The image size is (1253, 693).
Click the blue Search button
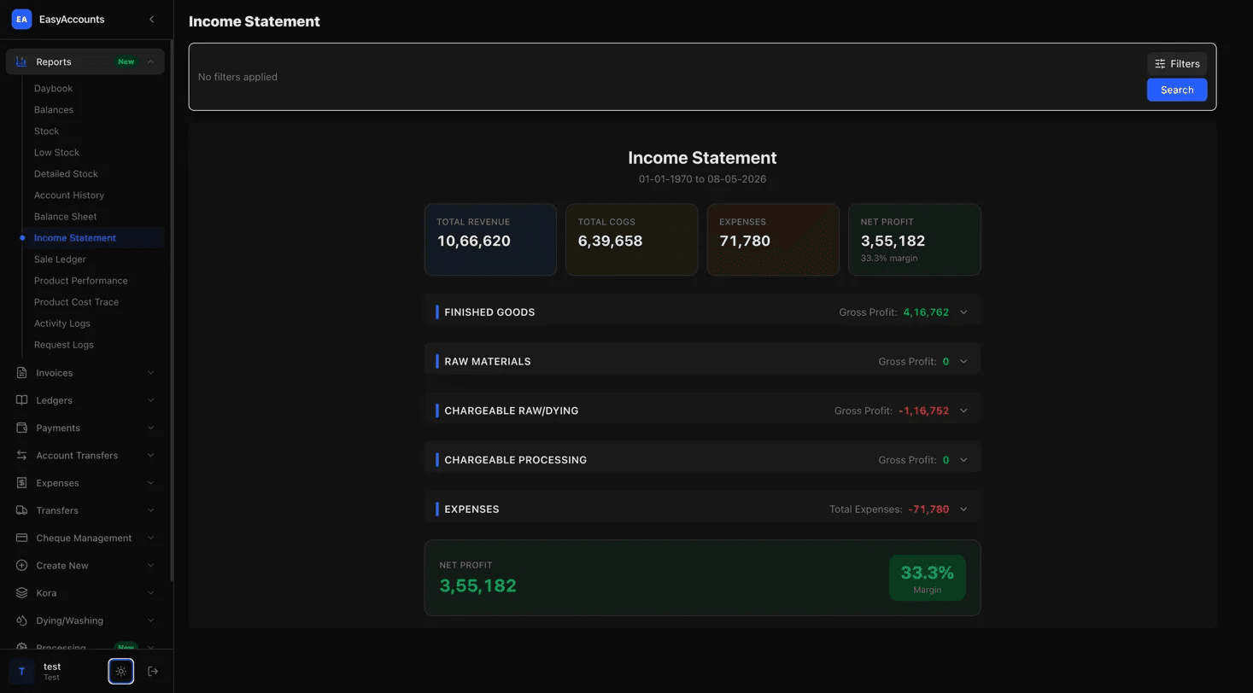(1177, 90)
